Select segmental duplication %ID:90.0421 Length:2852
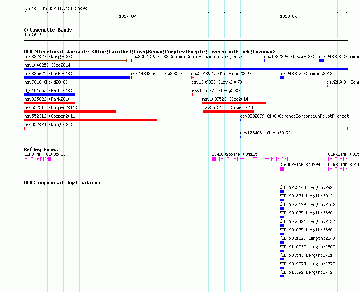 [282, 225]
